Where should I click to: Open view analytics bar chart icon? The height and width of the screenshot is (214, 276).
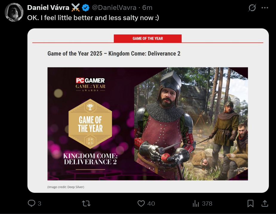click(x=196, y=204)
